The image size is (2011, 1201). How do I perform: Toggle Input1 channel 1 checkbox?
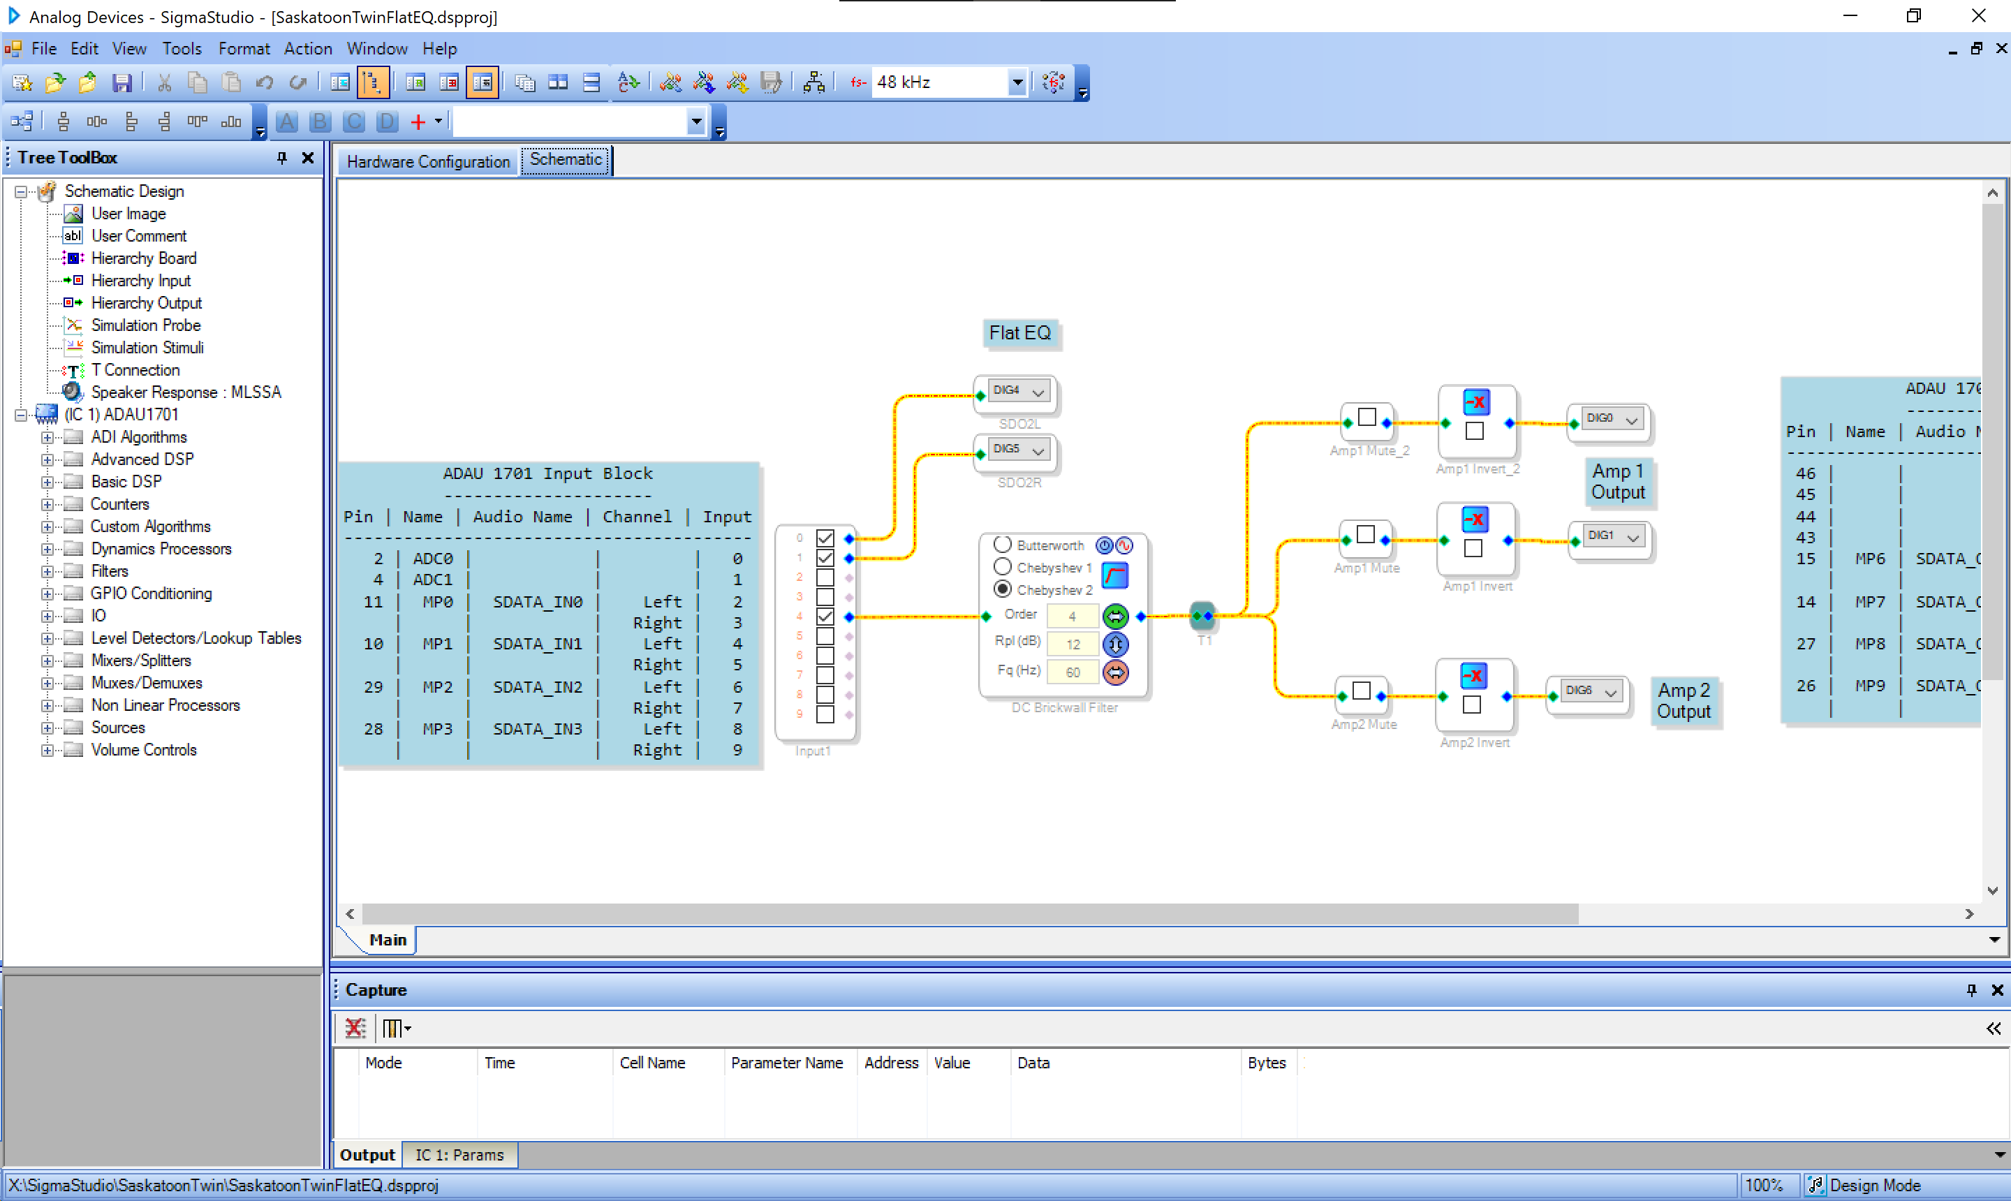[x=825, y=558]
